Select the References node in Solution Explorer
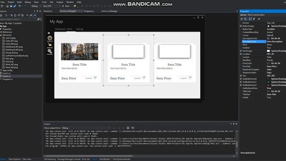Viewport: 286px width, 161px height. (7, 32)
